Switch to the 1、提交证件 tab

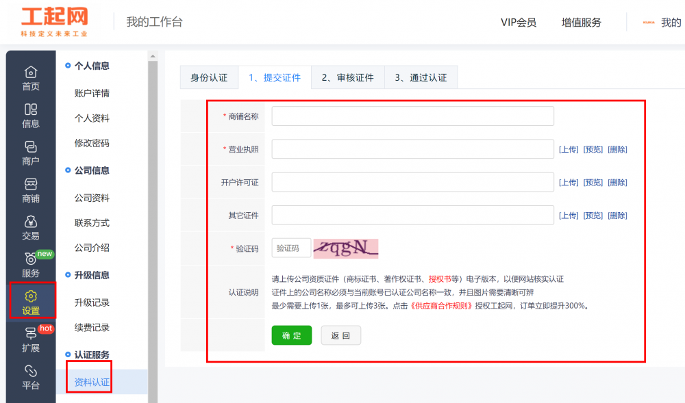point(275,77)
